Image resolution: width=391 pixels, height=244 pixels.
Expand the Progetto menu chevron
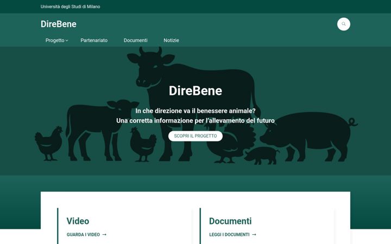tap(67, 41)
